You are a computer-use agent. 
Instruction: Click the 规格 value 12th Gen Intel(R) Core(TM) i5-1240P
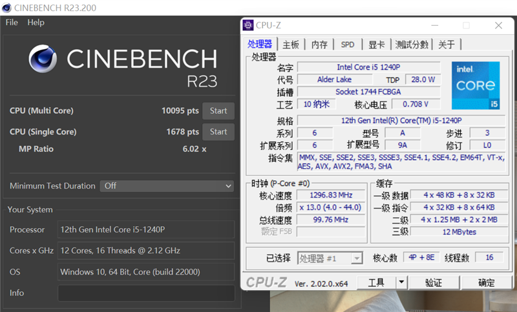(401, 120)
